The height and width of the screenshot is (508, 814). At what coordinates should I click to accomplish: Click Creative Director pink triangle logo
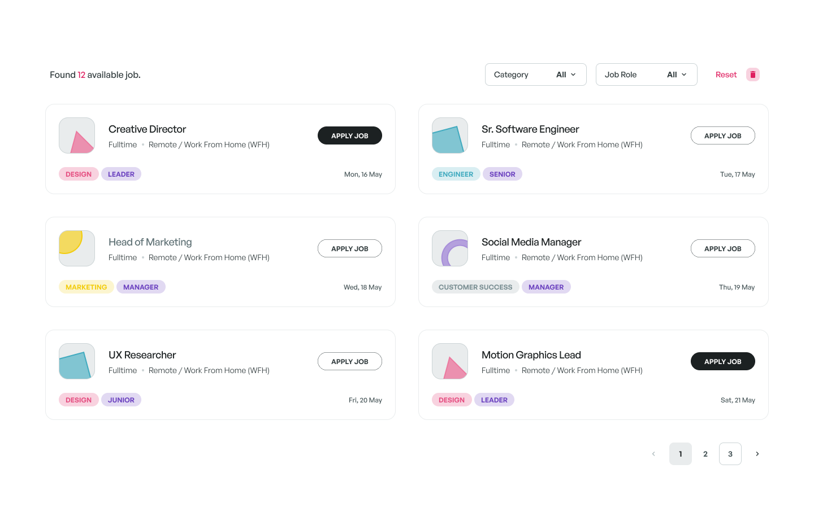77,135
